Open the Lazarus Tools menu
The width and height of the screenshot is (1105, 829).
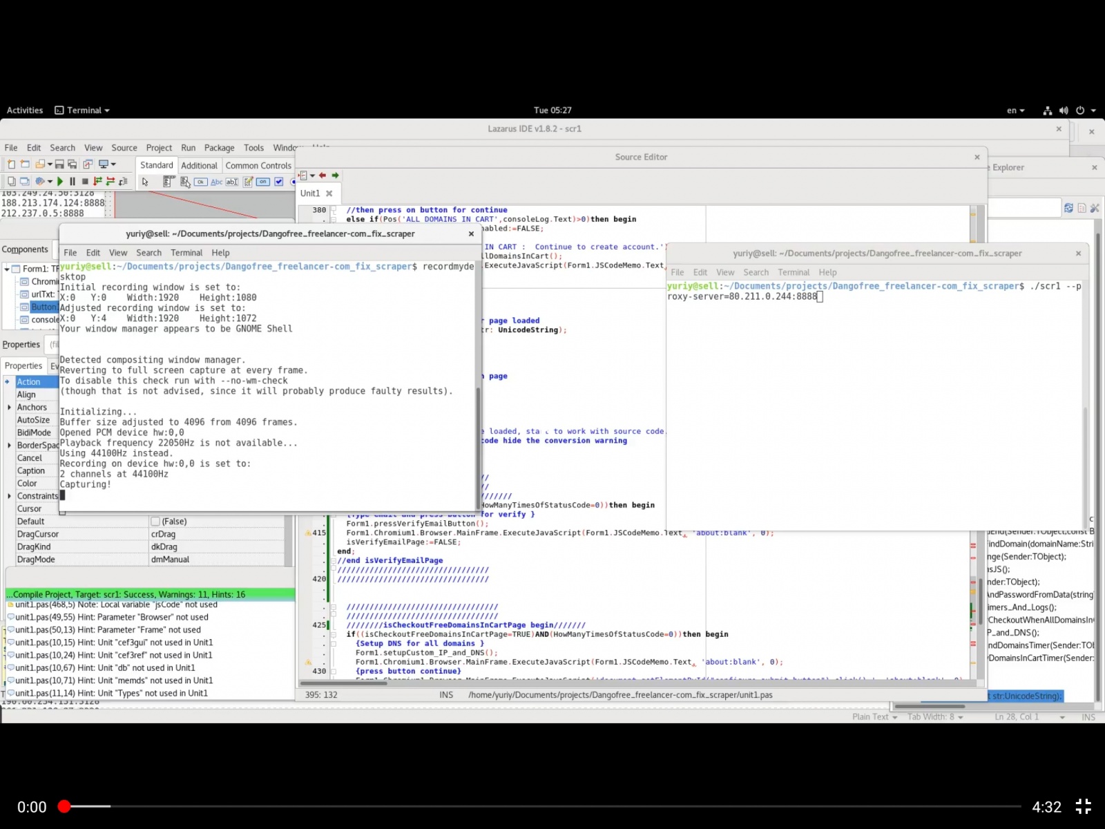point(253,148)
